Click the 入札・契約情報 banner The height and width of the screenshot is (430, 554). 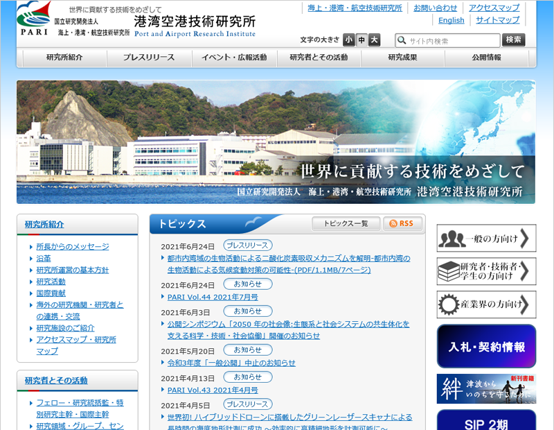486,346
